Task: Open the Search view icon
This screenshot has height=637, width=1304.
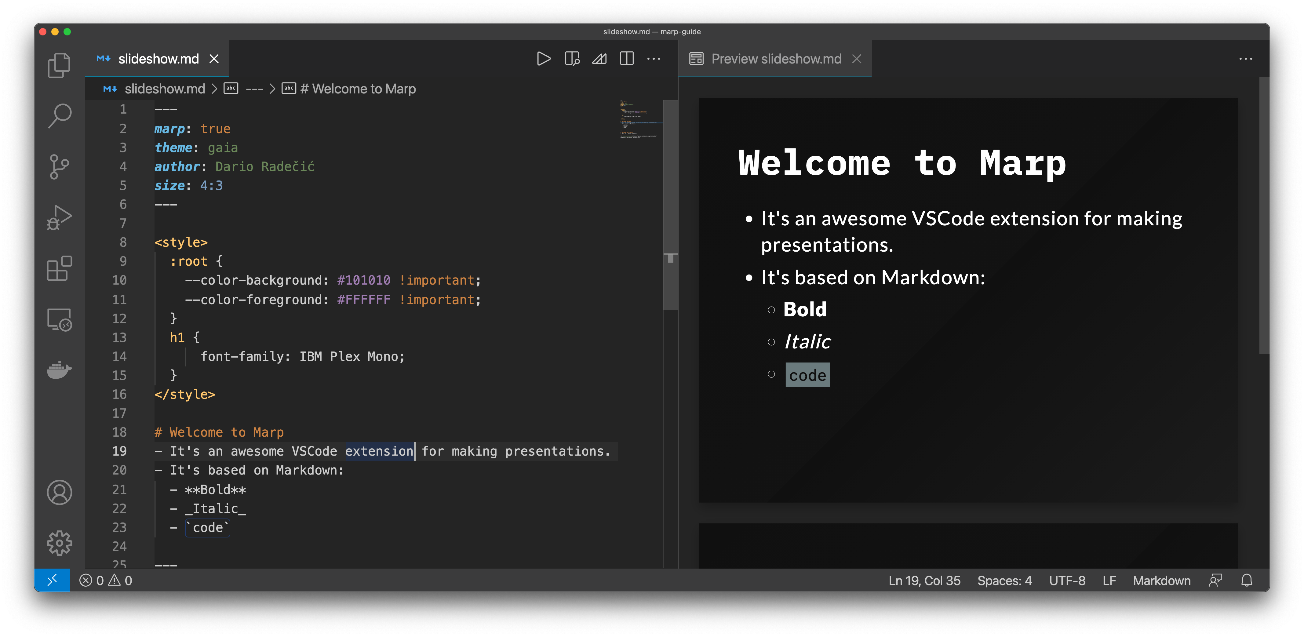Action: (x=59, y=116)
